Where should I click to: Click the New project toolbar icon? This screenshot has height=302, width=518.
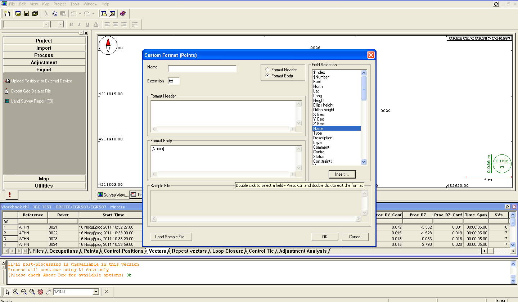[x=7, y=14]
